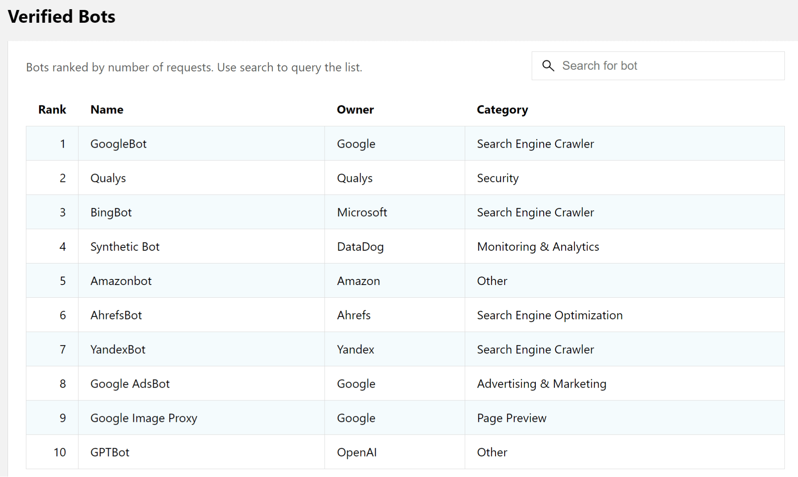Select the Google Image Proxy row
The height and width of the screenshot is (477, 798).
(144, 418)
